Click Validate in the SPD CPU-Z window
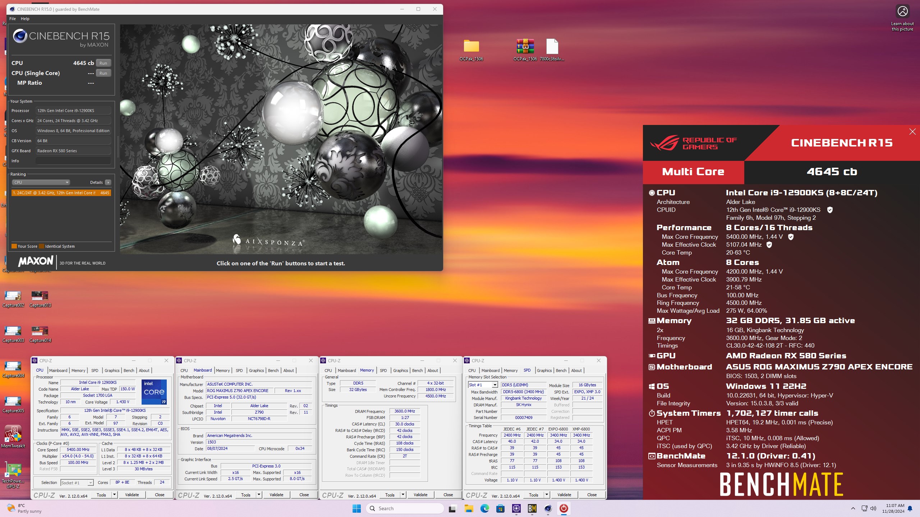 pyautogui.click(x=564, y=495)
